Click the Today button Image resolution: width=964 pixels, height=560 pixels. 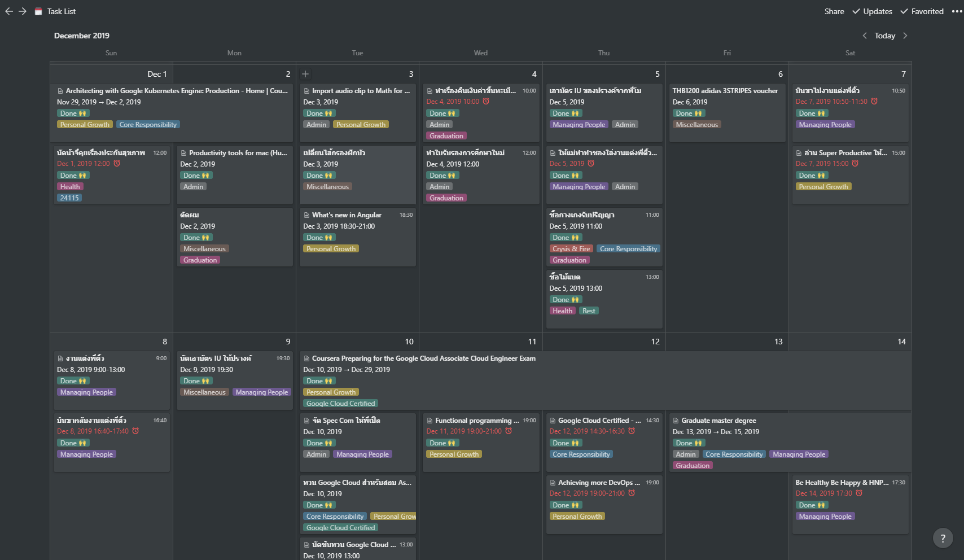pos(884,36)
